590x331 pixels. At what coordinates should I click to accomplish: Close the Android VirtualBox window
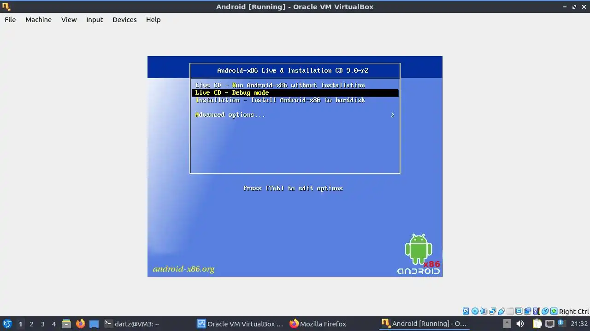[x=584, y=7]
